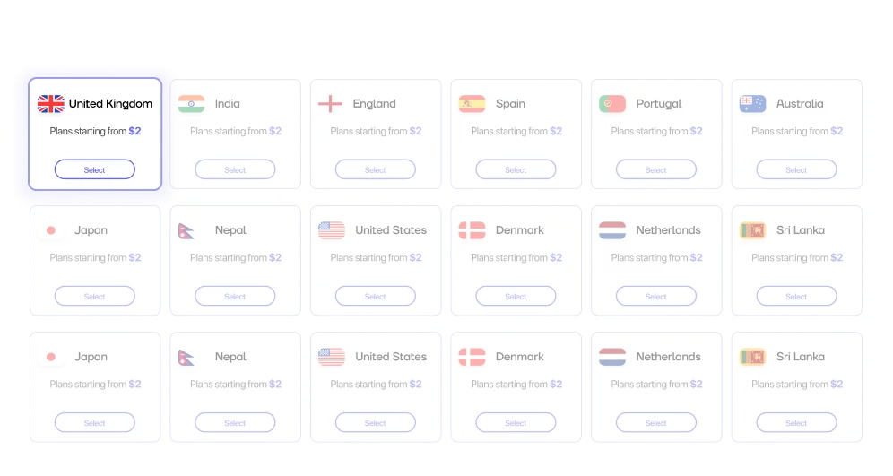Viewport: 893px width, 476px height.
Task: Click the Sri Lanka flag in the bottom row
Action: click(x=752, y=357)
